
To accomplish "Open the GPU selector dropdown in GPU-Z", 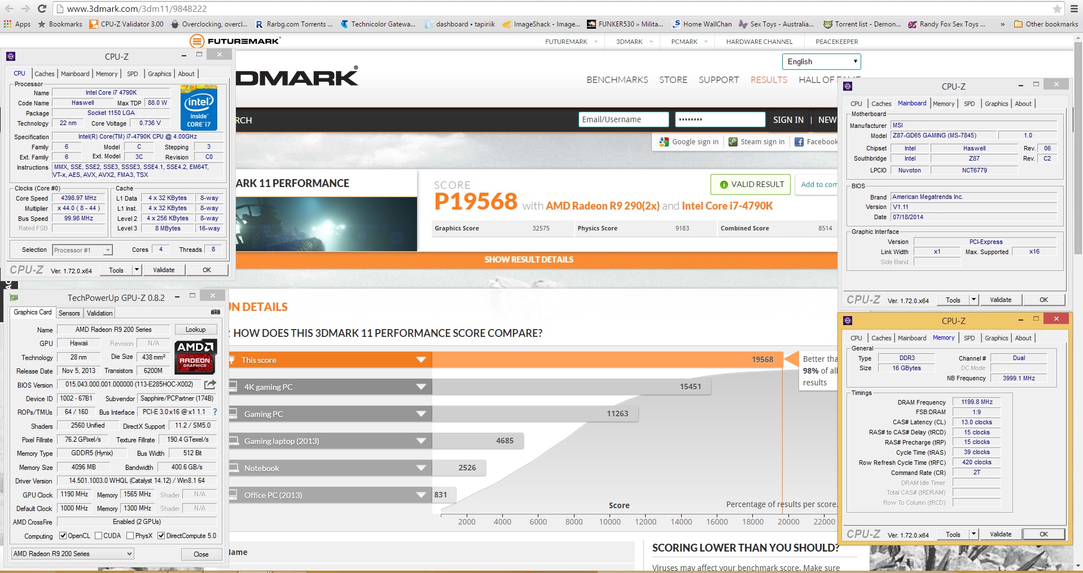I will pos(72,554).
